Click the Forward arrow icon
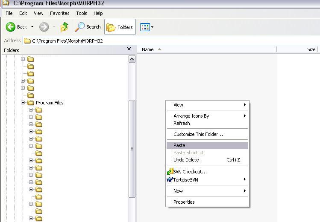The image size is (320, 222). [44, 27]
